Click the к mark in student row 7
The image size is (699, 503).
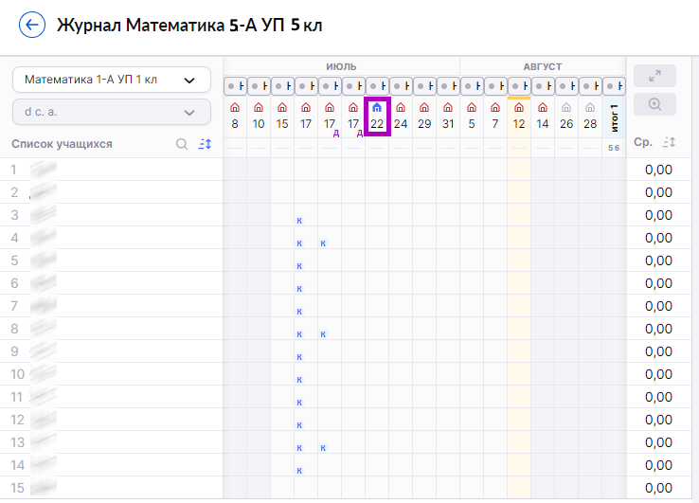coord(299,312)
